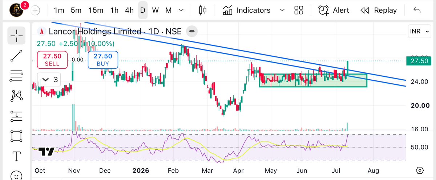Expand the indicators favorites dropdown arrow
Image resolution: width=436 pixels, height=180 pixels.
point(282,10)
